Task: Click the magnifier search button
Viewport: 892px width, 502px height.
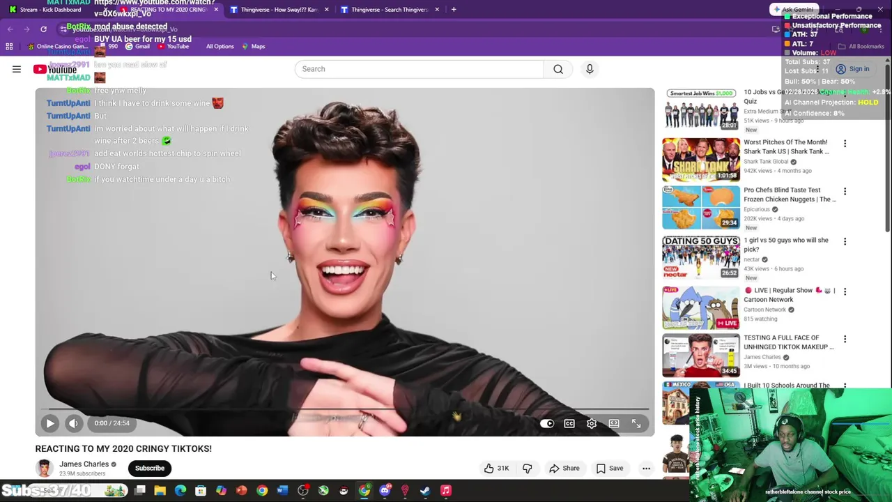Action: point(558,69)
